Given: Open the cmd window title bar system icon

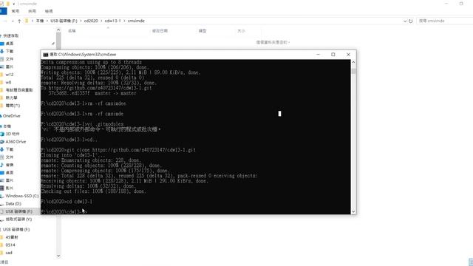Looking at the screenshot, I should point(46,55).
